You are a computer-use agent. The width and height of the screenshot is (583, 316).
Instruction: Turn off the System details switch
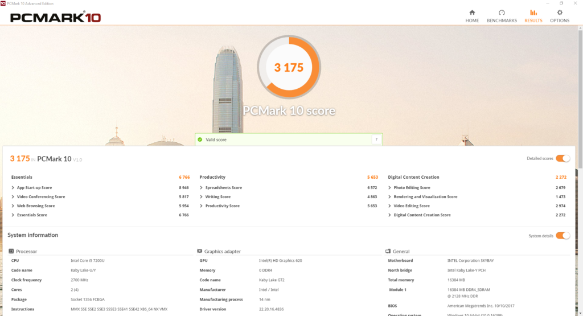563,236
